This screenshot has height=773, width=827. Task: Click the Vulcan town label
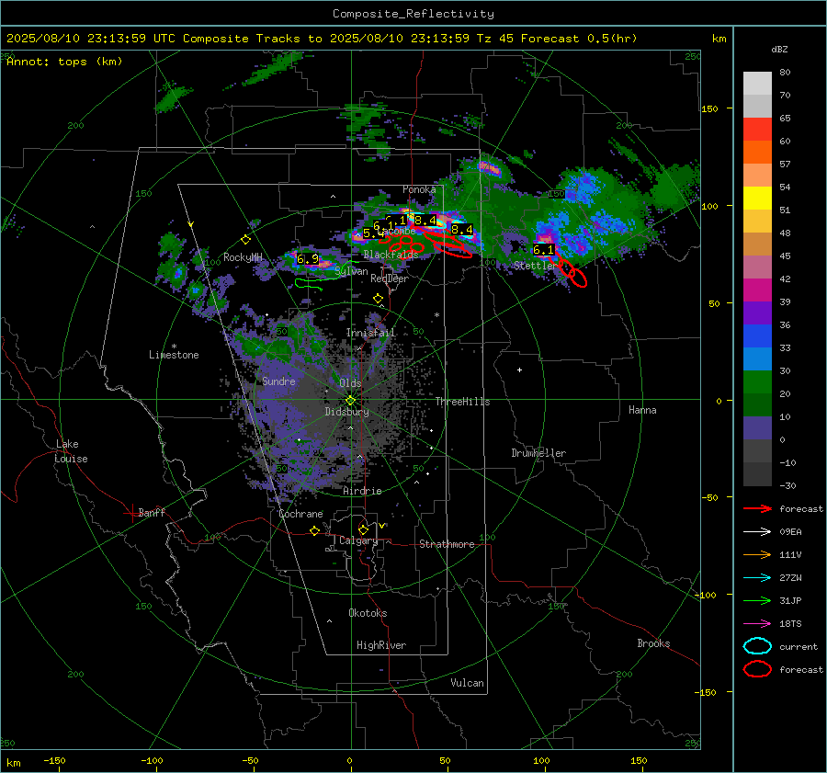pos(468,683)
